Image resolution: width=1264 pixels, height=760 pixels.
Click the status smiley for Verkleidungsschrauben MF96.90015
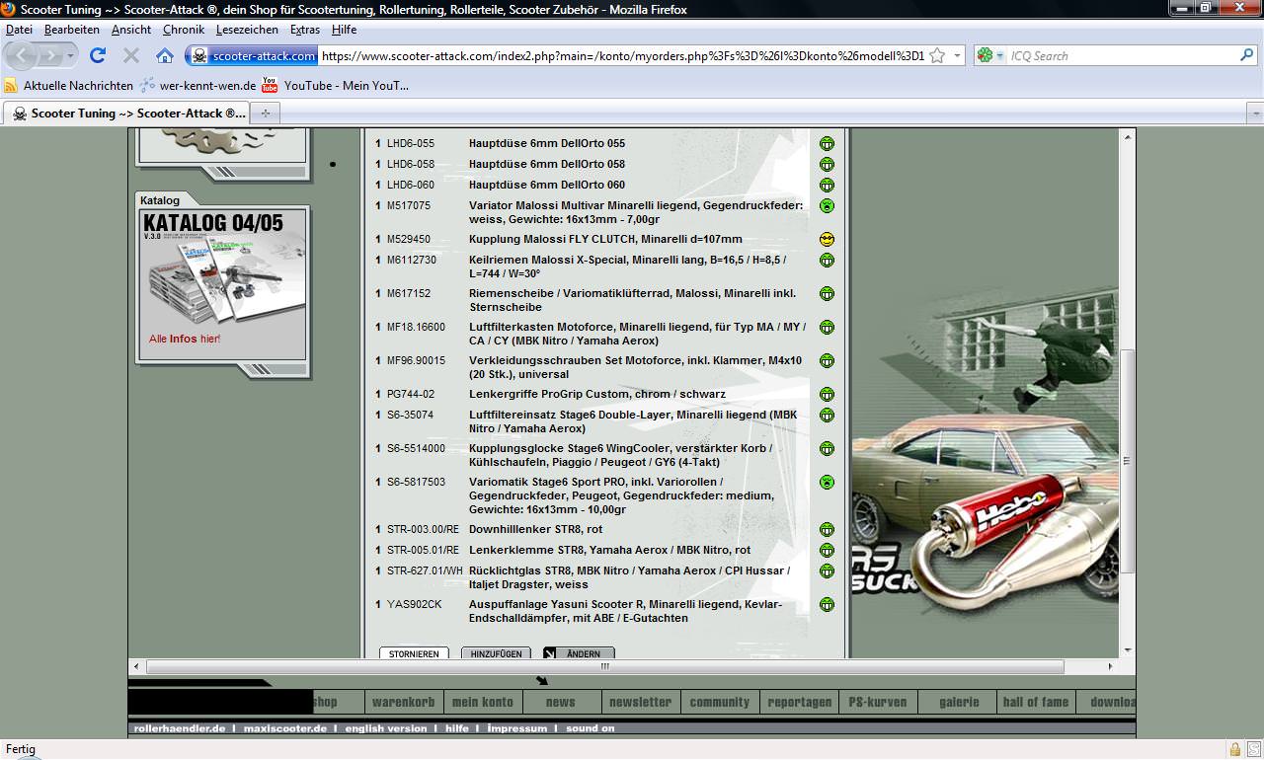[x=827, y=360]
